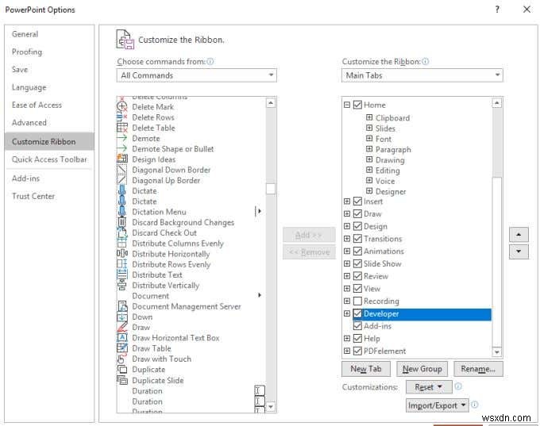Click the Diagonal Up Border icon
The height and width of the screenshot is (426, 540).
pyautogui.click(x=122, y=180)
